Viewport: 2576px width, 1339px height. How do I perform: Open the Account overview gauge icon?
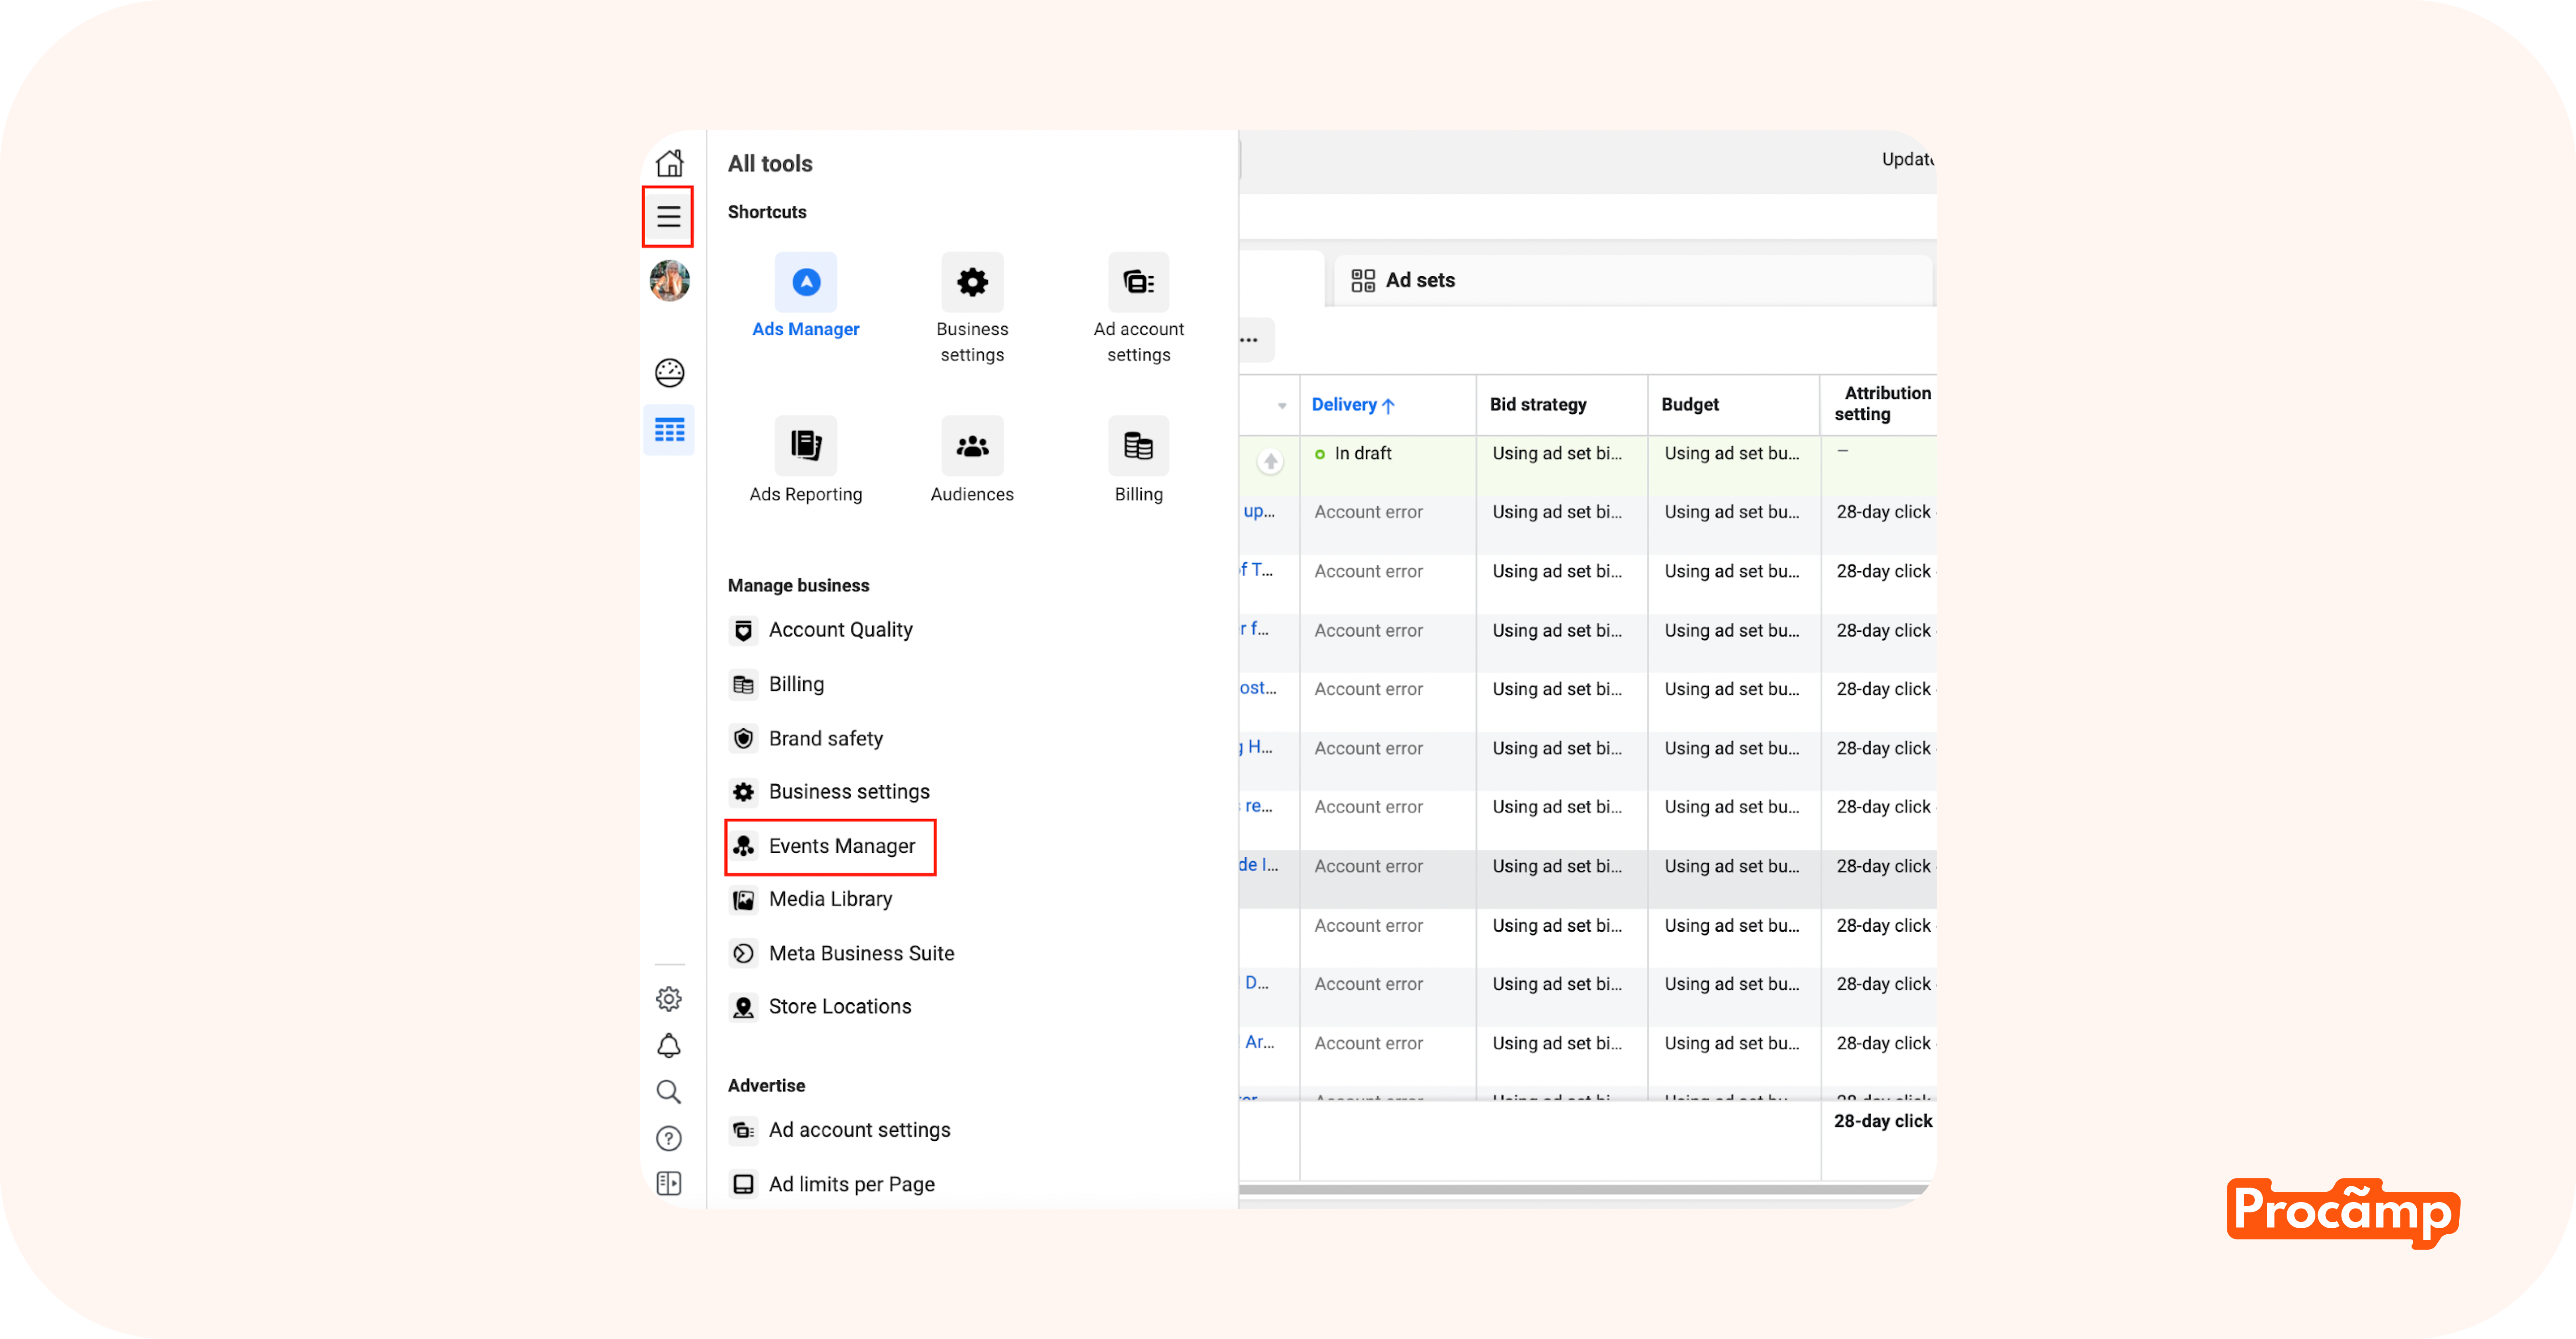pyautogui.click(x=669, y=373)
